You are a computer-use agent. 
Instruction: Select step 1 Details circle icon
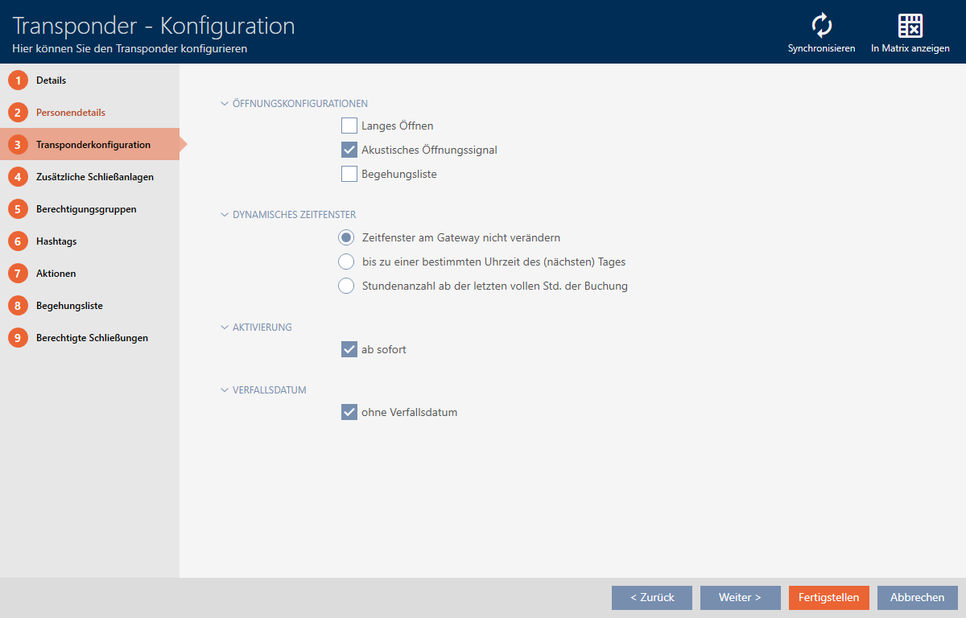(18, 80)
